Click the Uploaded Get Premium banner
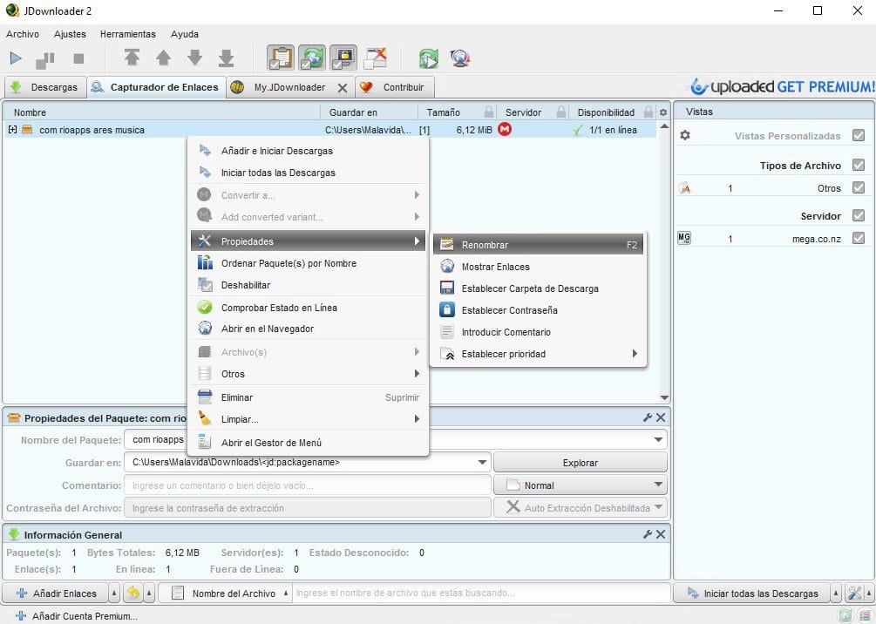 tap(782, 86)
